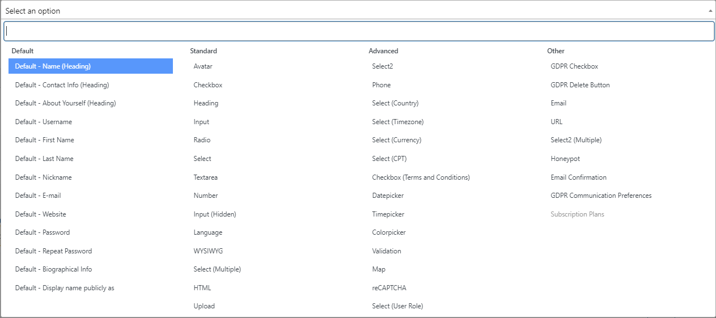This screenshot has height=318, width=716.
Task: Select Checkbox (Terms and Conditions) option
Action: pyautogui.click(x=448, y=177)
